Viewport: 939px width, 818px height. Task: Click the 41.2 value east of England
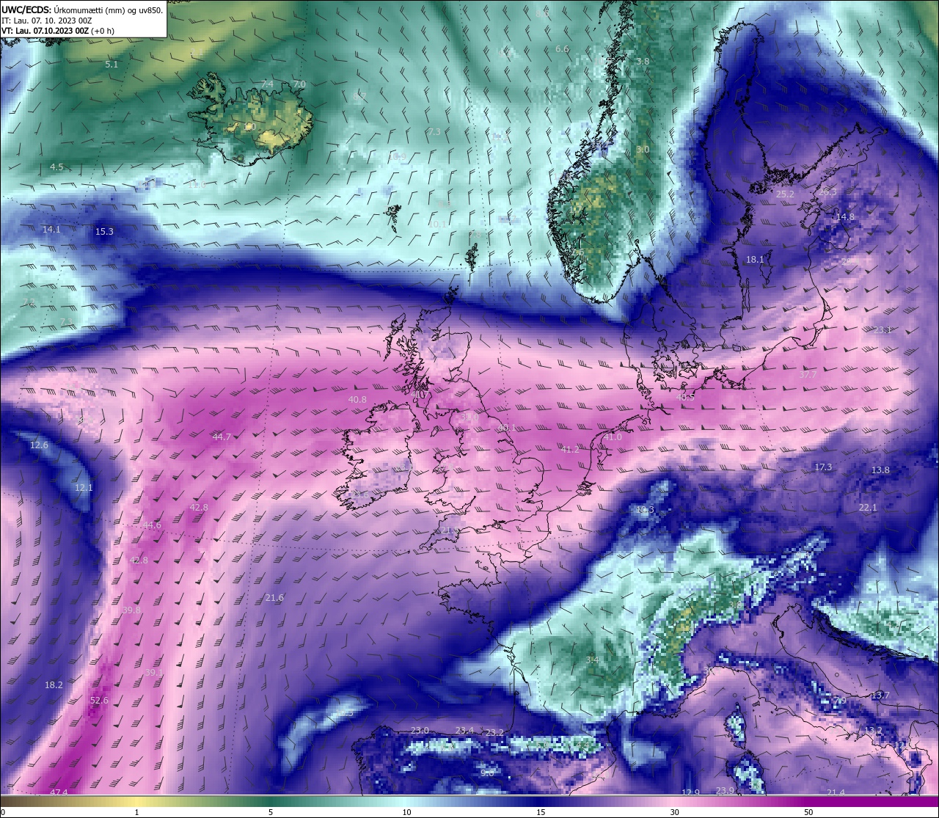click(x=570, y=450)
